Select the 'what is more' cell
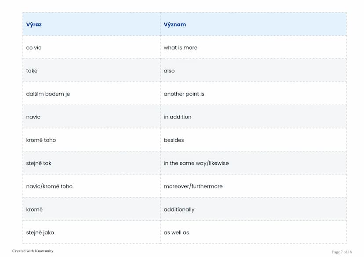The height and width of the screenshot is (257, 364). tap(253, 47)
